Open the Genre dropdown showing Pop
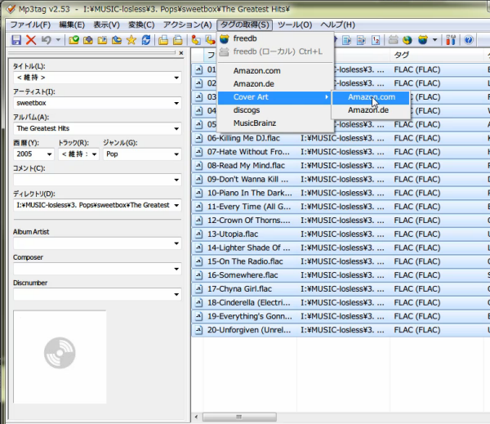The height and width of the screenshot is (424, 490). [177, 154]
